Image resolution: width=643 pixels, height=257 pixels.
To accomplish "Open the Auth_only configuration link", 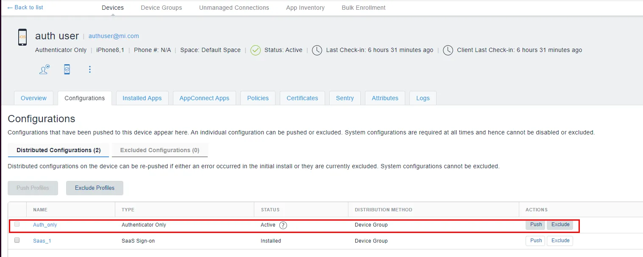I will click(x=45, y=225).
